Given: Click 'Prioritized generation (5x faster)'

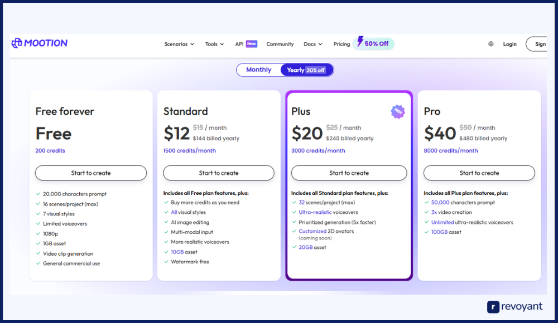Looking at the screenshot, I should pos(337,222).
